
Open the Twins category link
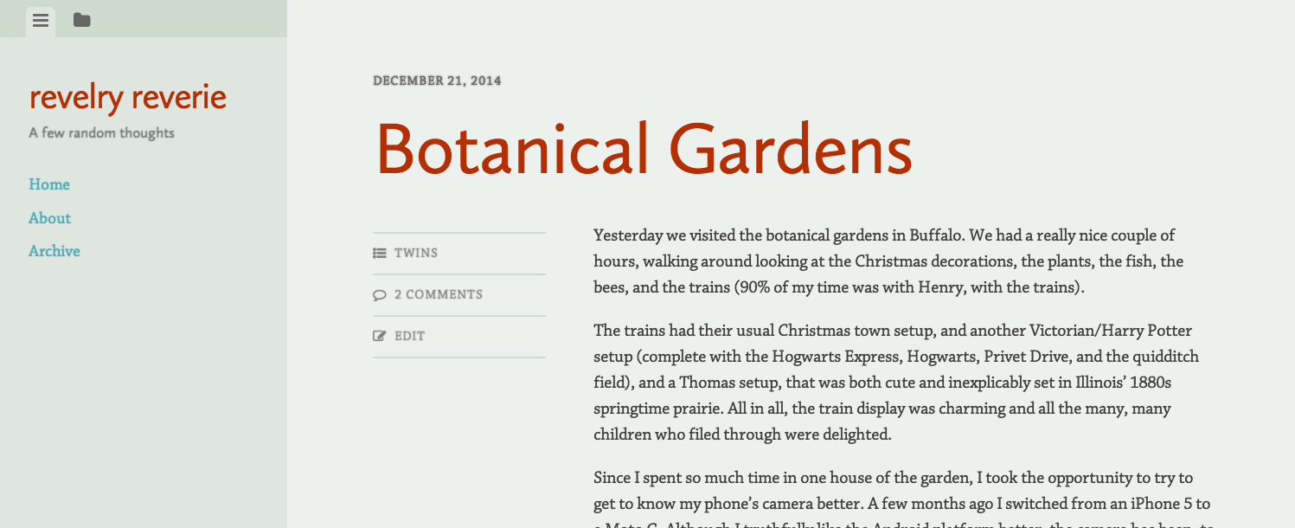(416, 253)
